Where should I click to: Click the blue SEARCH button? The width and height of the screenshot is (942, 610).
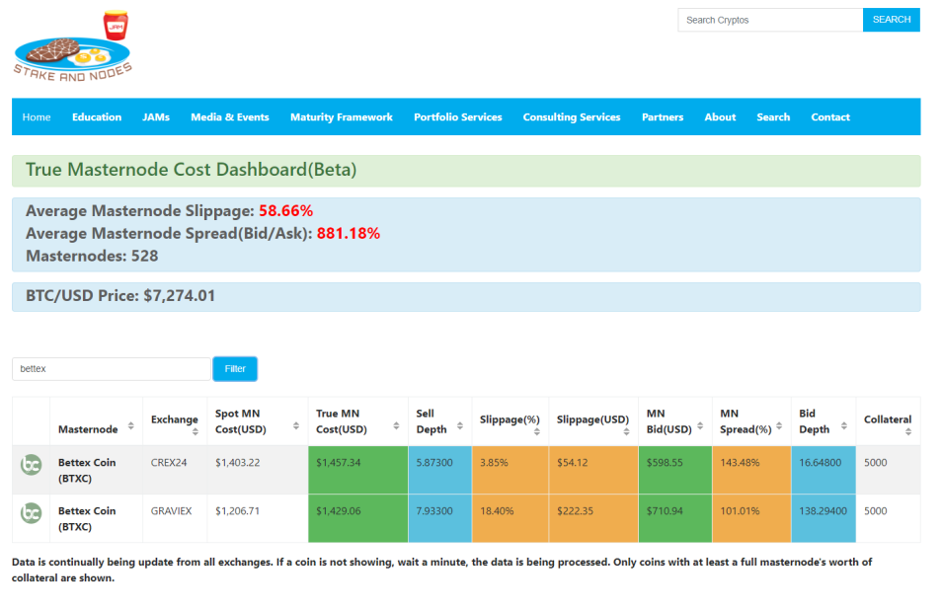point(892,20)
